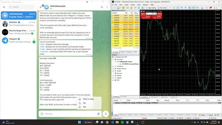Click New Order in MetaTrader toolbar

point(162,8)
